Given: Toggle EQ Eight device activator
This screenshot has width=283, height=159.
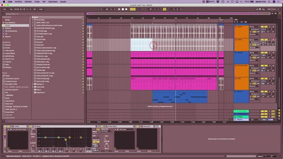Looking at the screenshot, I should (31, 126).
